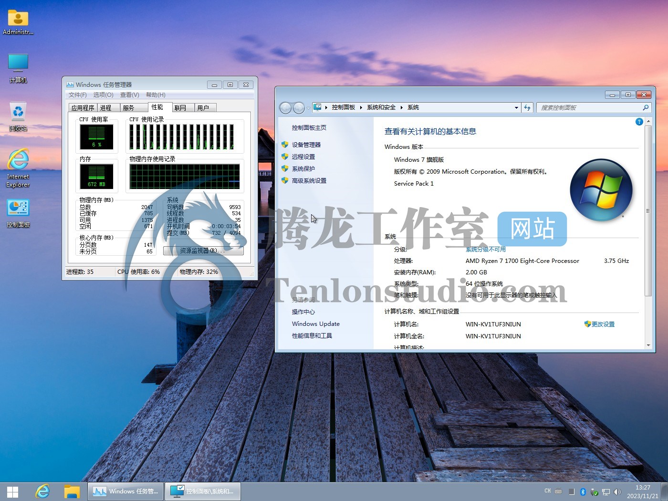The height and width of the screenshot is (501, 668).
Task: Click the Show Desktop strip at taskbar end
Action: [x=665, y=491]
